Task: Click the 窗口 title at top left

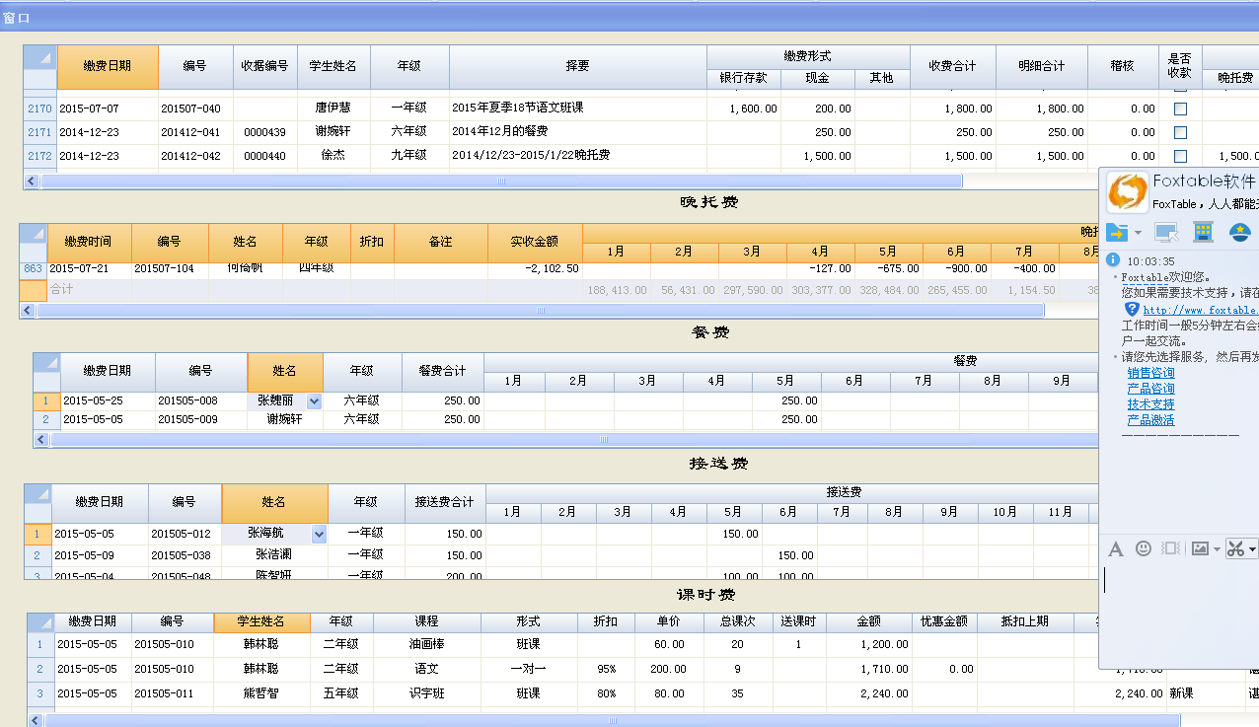Action: point(17,18)
